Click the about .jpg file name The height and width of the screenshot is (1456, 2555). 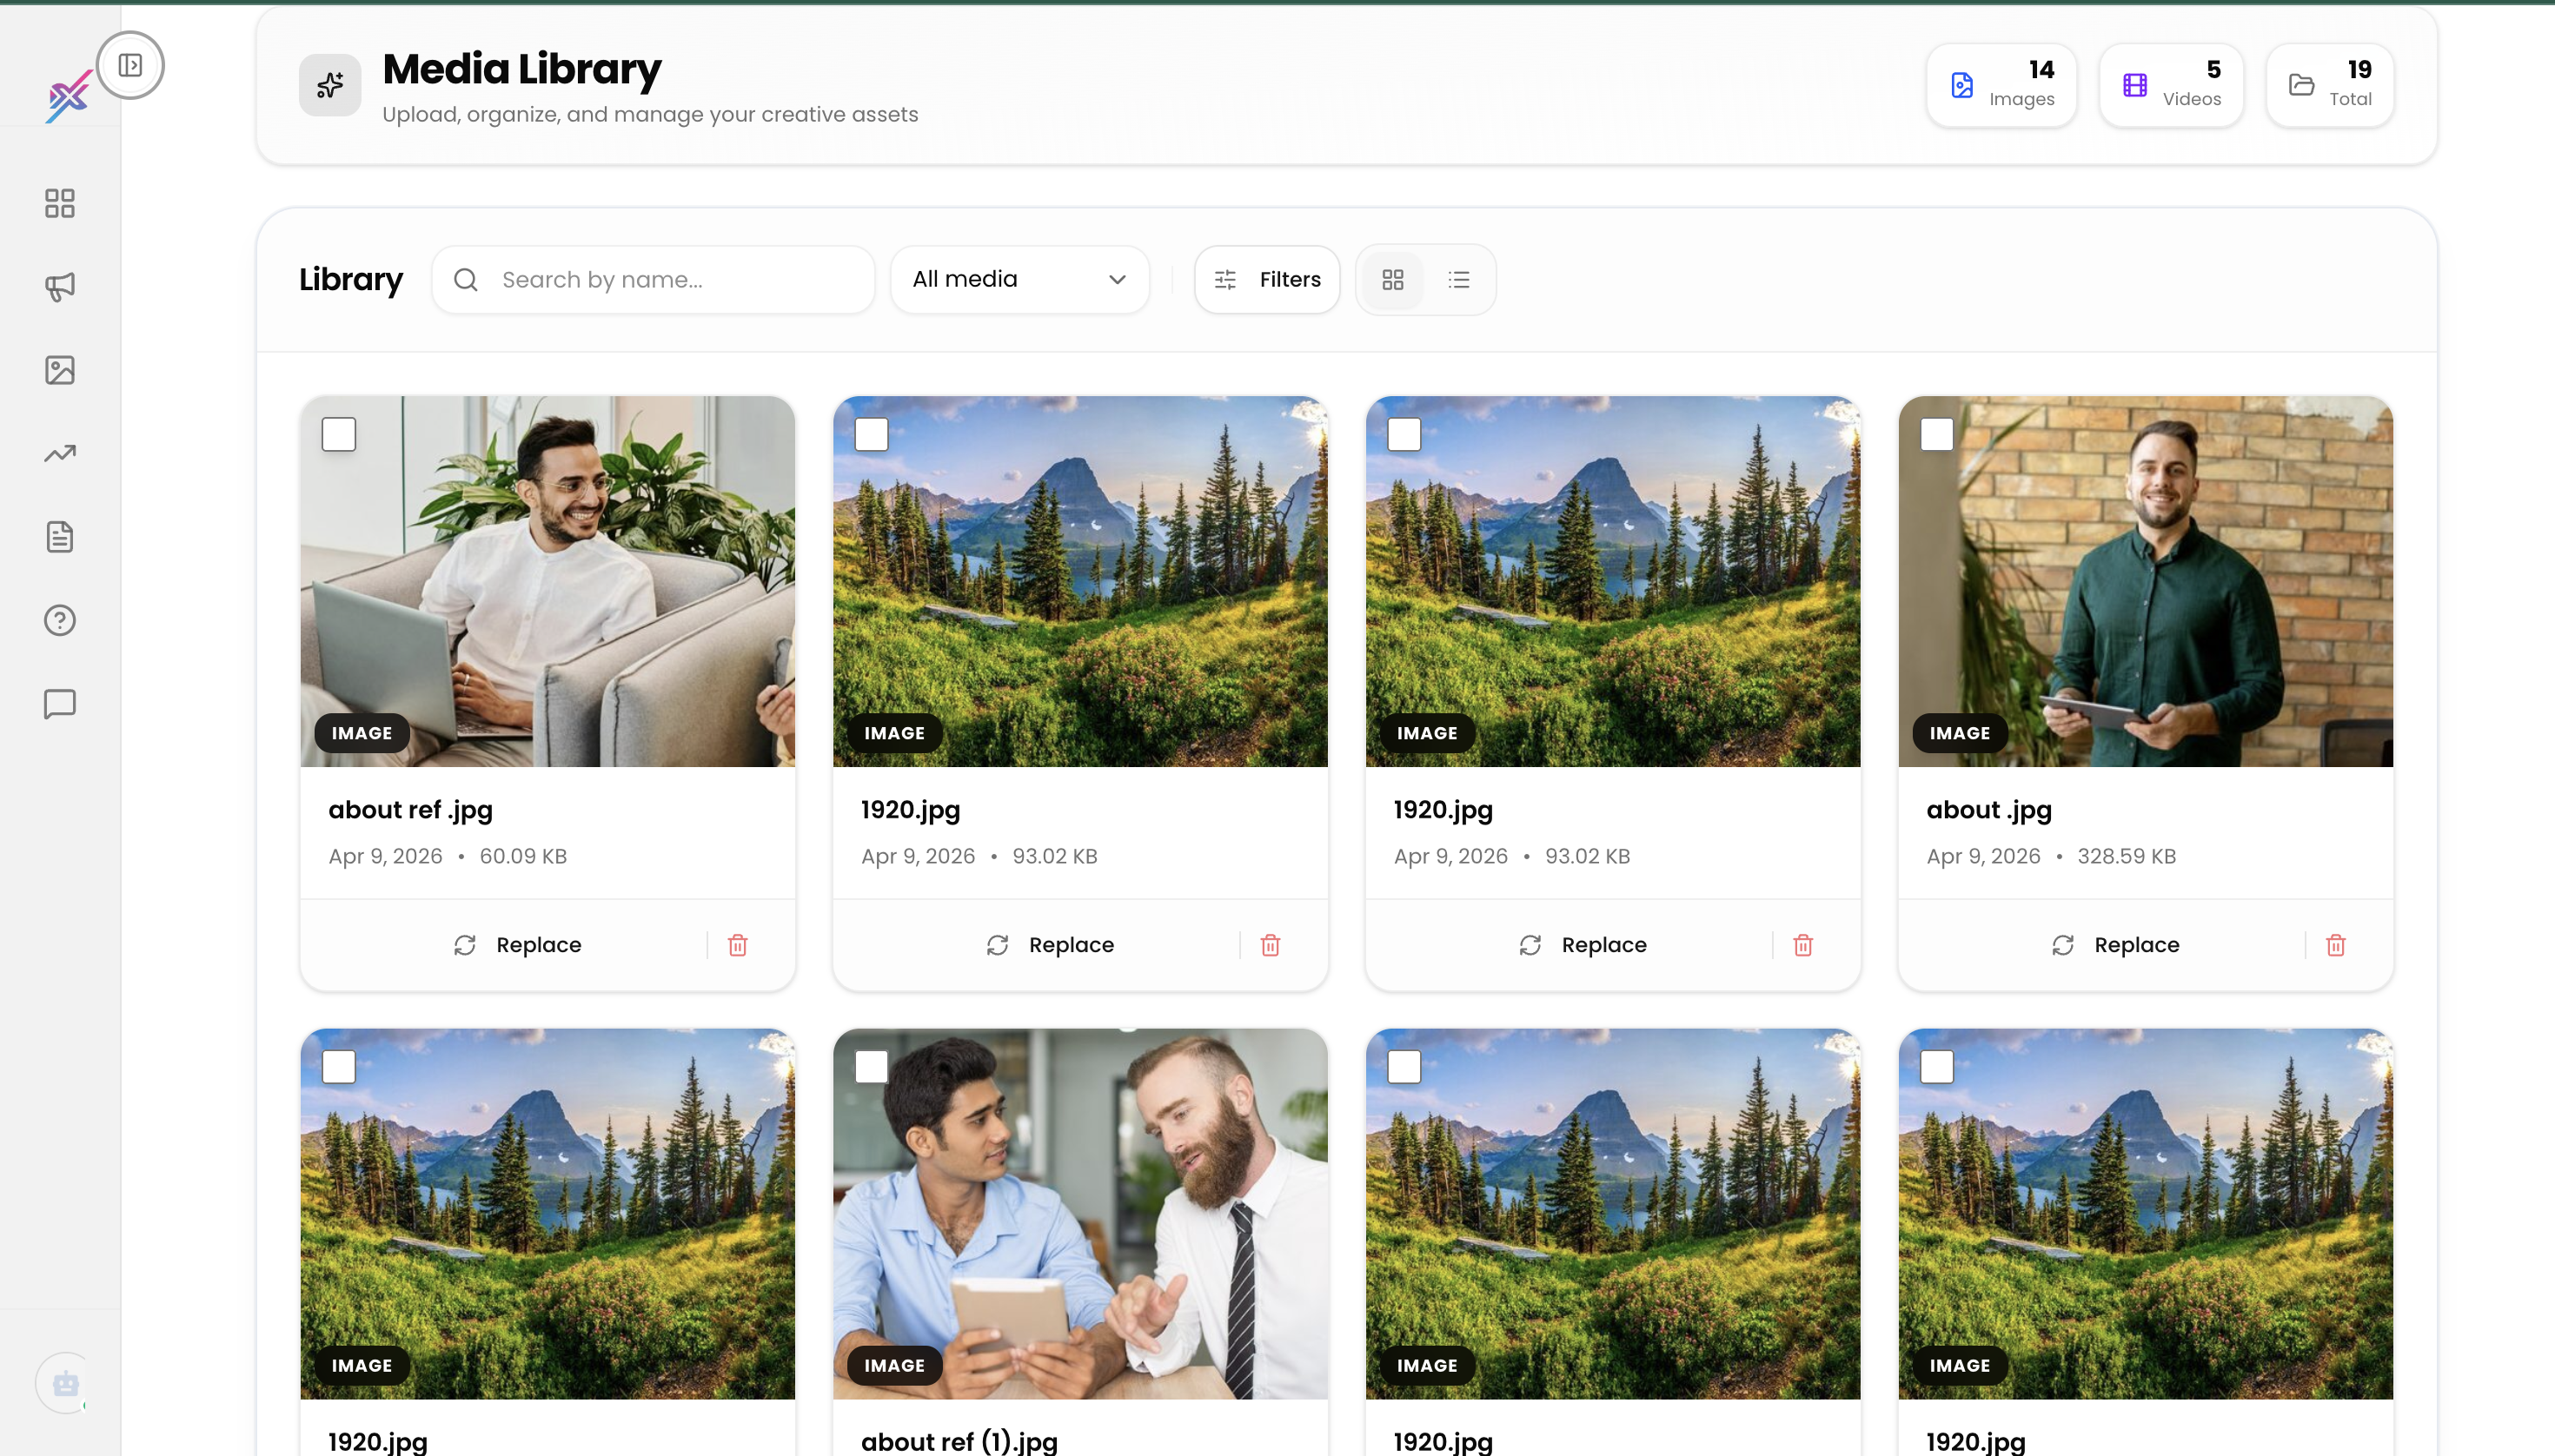[x=1988, y=810]
